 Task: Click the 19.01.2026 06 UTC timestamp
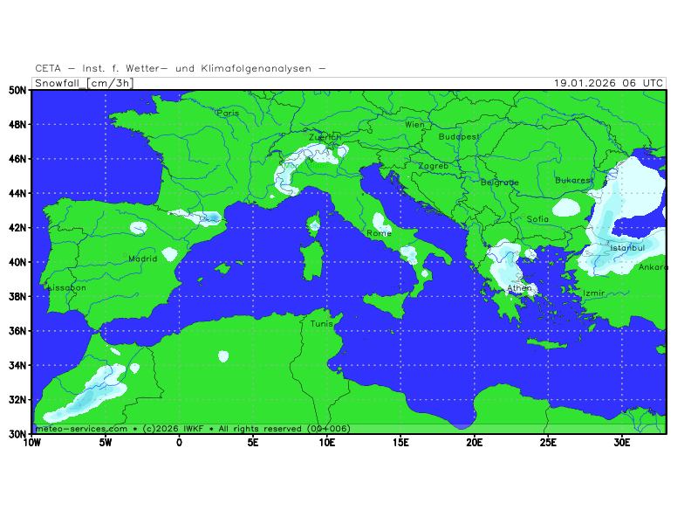coord(608,83)
